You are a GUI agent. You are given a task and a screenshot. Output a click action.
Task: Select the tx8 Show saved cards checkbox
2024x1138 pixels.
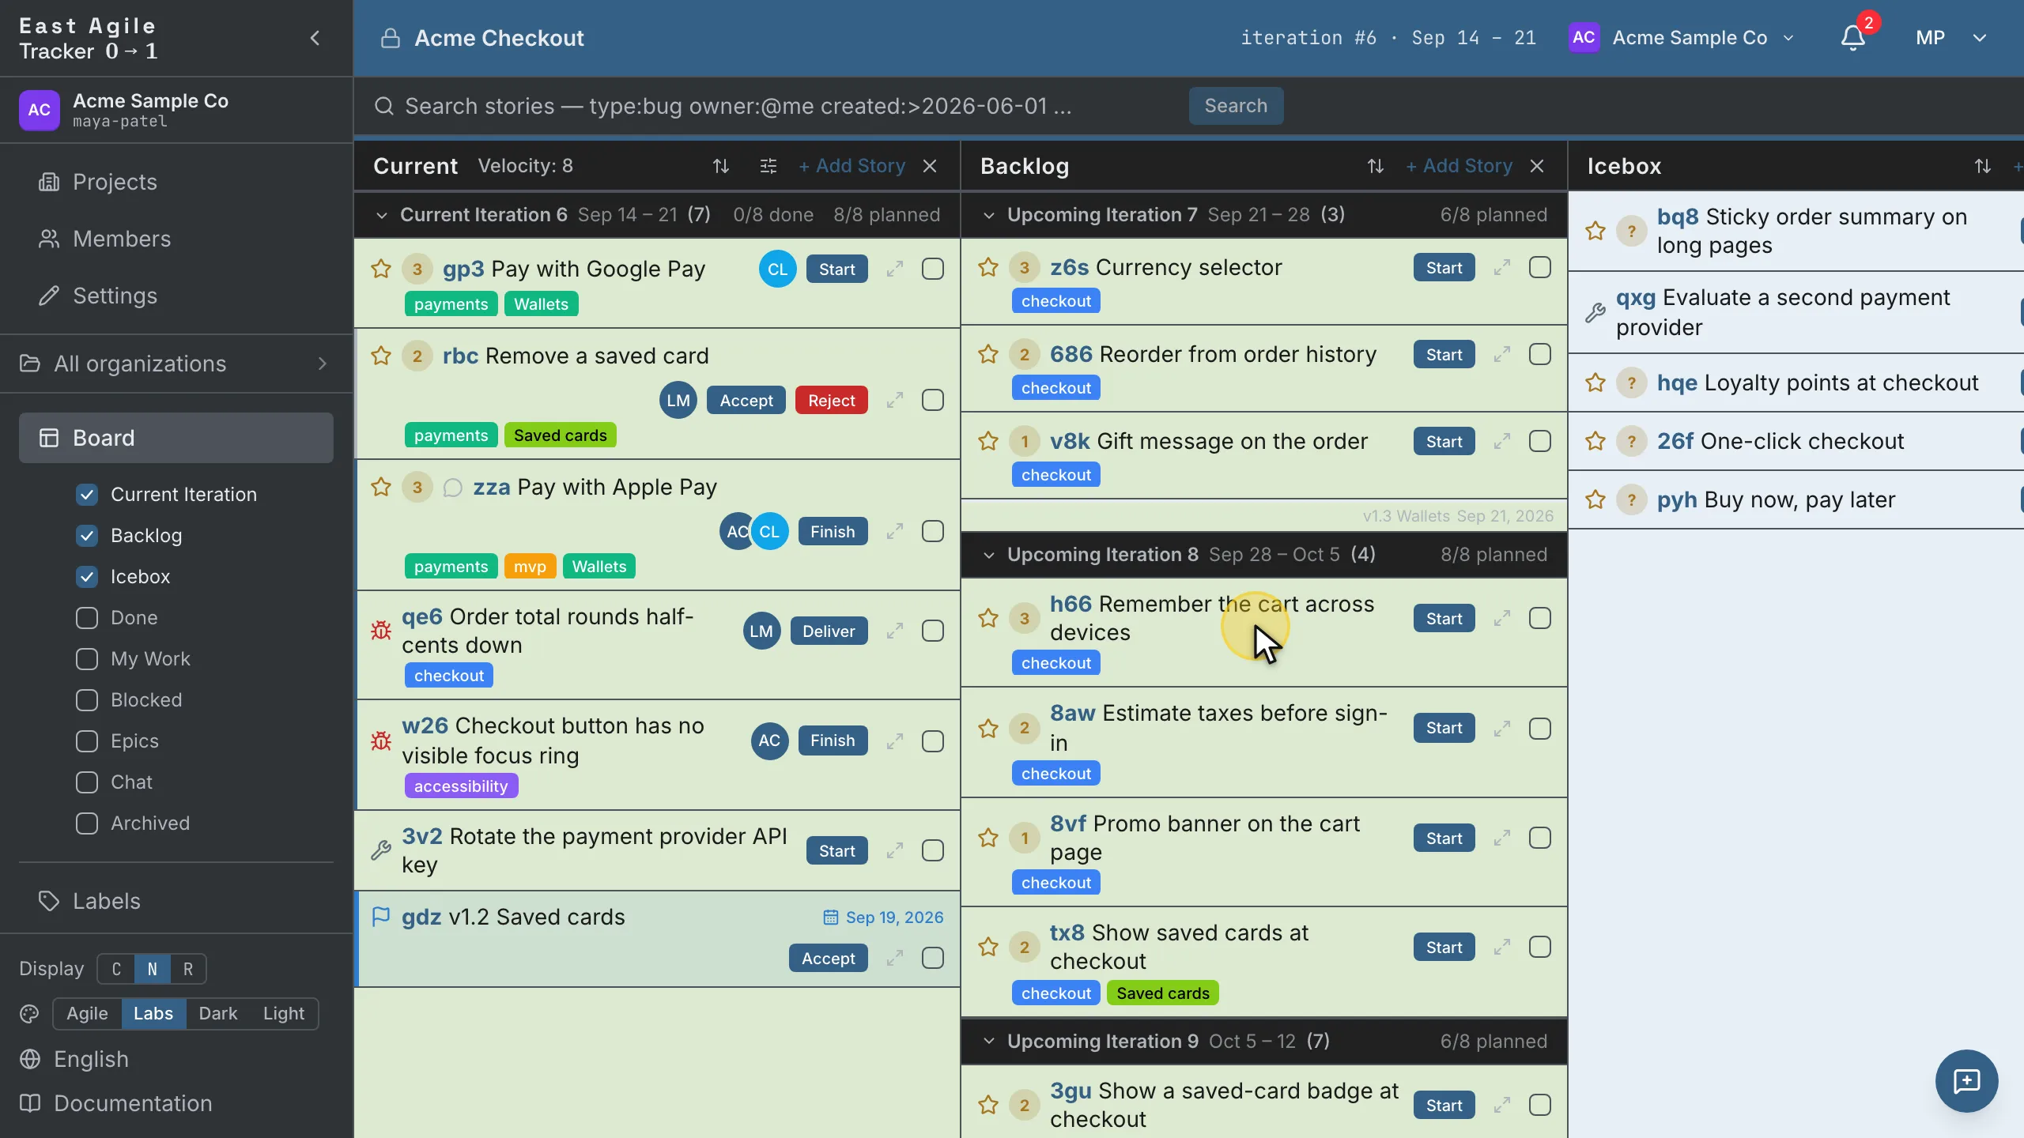[x=1540, y=947]
